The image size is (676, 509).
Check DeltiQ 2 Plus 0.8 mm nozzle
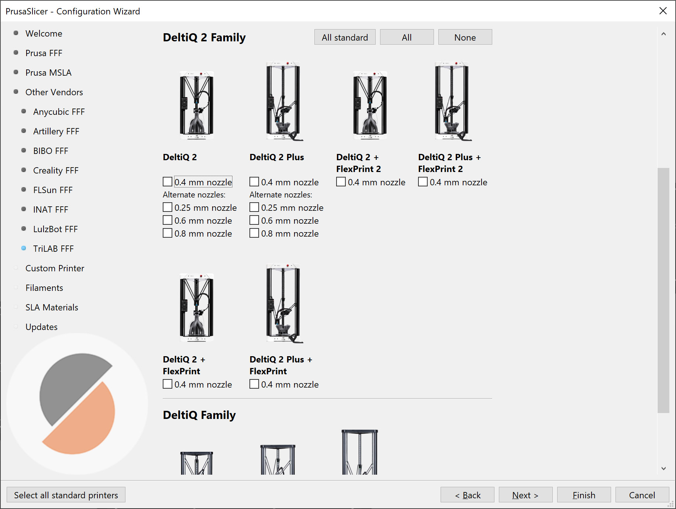point(254,233)
